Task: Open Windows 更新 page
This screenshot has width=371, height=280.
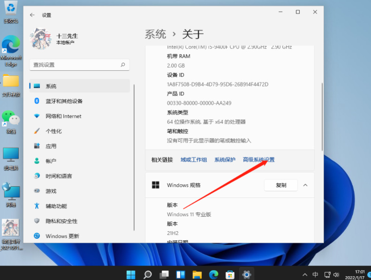Action: 62,236
